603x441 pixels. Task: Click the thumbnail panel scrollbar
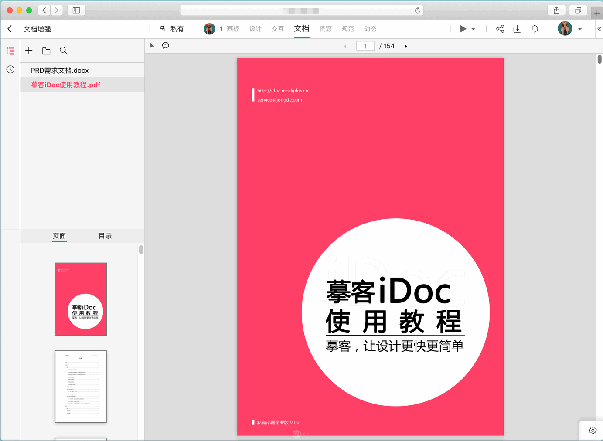141,250
